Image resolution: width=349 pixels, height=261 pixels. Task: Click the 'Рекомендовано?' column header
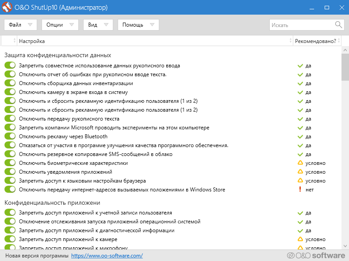[315, 41]
